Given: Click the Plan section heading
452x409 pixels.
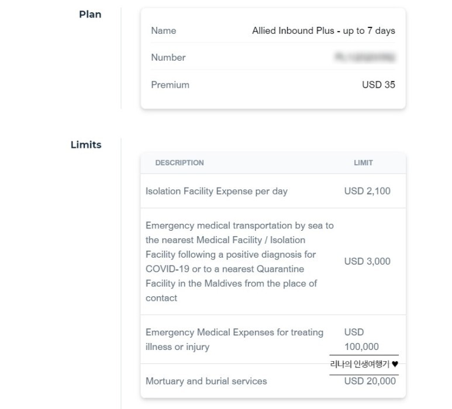Looking at the screenshot, I should click(90, 14).
